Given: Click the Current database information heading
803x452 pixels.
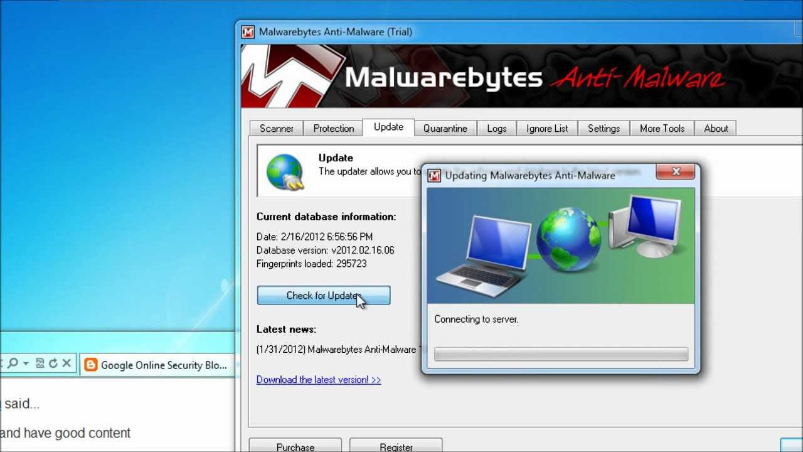Looking at the screenshot, I should click(326, 217).
